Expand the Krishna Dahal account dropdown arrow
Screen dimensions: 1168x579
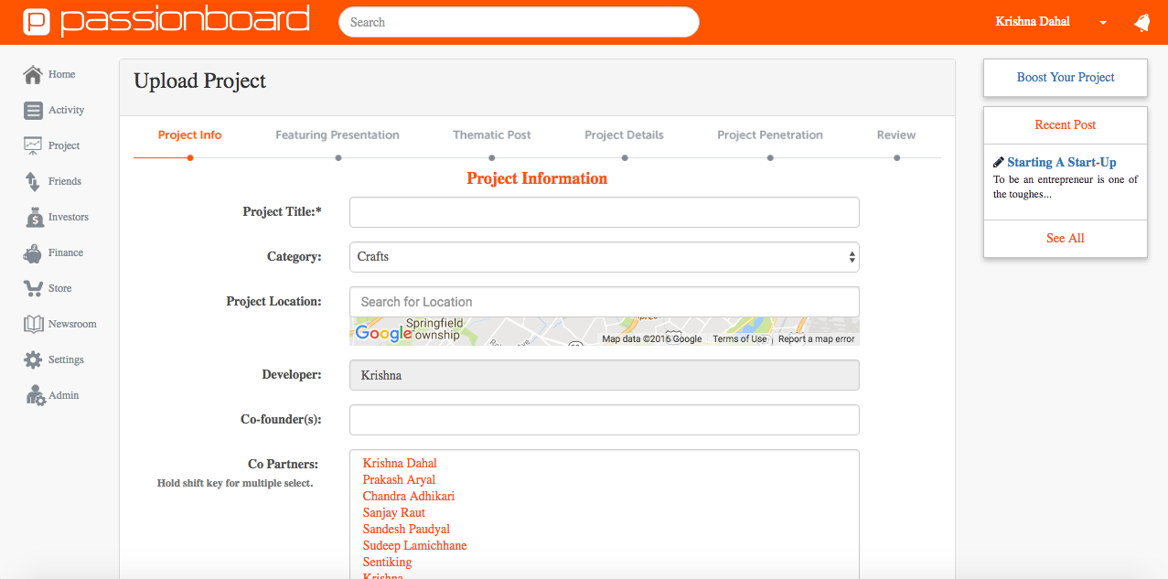[1103, 23]
